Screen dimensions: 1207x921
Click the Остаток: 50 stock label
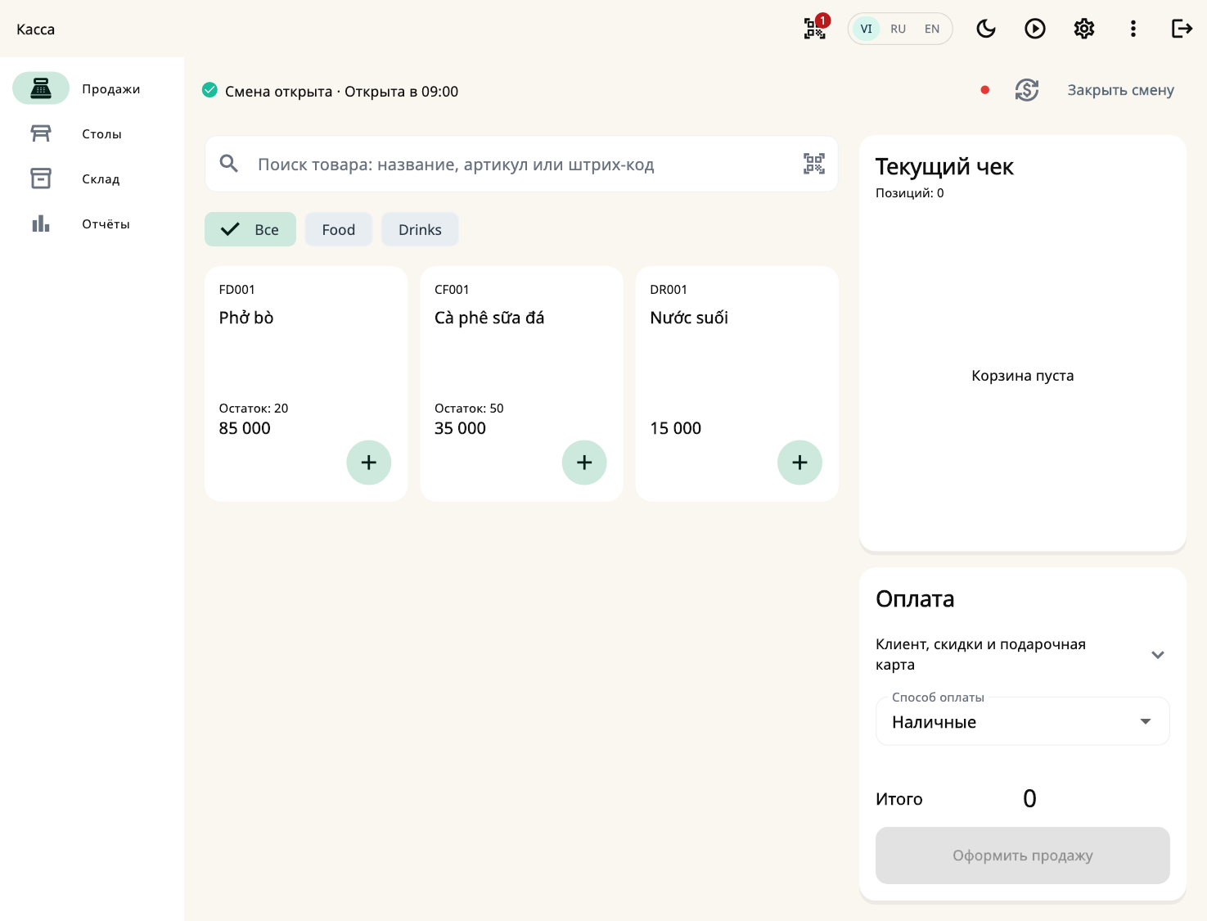tap(469, 409)
